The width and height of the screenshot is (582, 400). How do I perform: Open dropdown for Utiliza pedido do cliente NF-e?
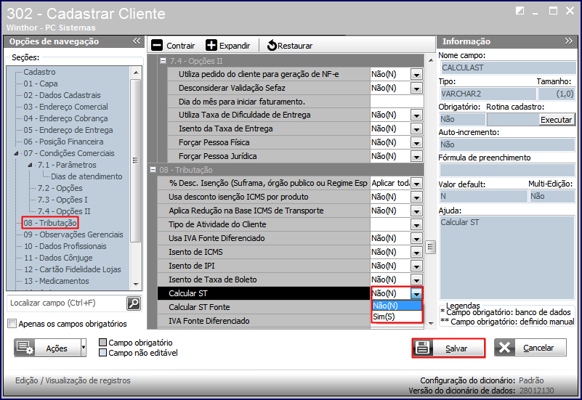coord(416,75)
